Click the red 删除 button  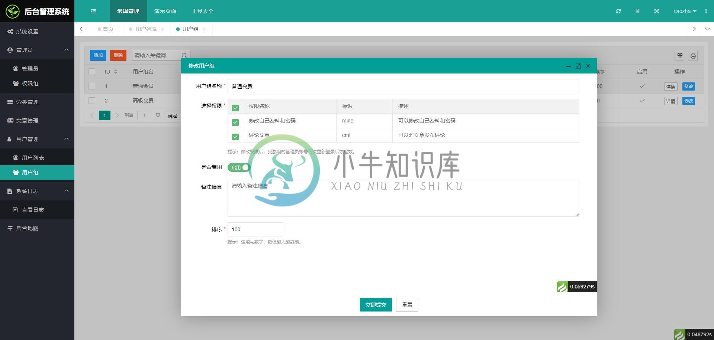coord(118,55)
